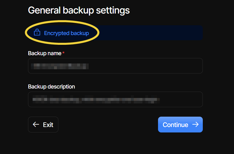Click the left arrow icon on Exit
234x154 pixels.
point(36,124)
